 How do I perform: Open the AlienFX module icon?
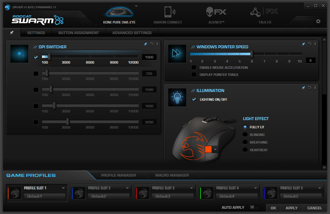(x=216, y=12)
